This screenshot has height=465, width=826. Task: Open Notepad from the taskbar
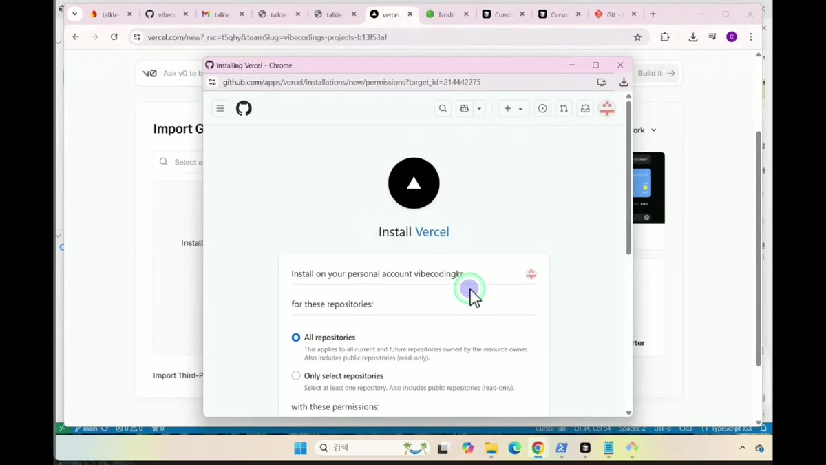pos(608,448)
